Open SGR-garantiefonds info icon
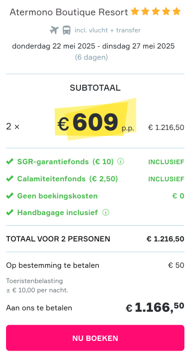Viewport: 190px width, 358px height. click(x=121, y=161)
